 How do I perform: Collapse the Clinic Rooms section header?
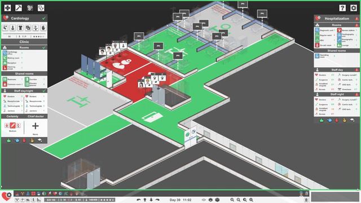(24, 47)
